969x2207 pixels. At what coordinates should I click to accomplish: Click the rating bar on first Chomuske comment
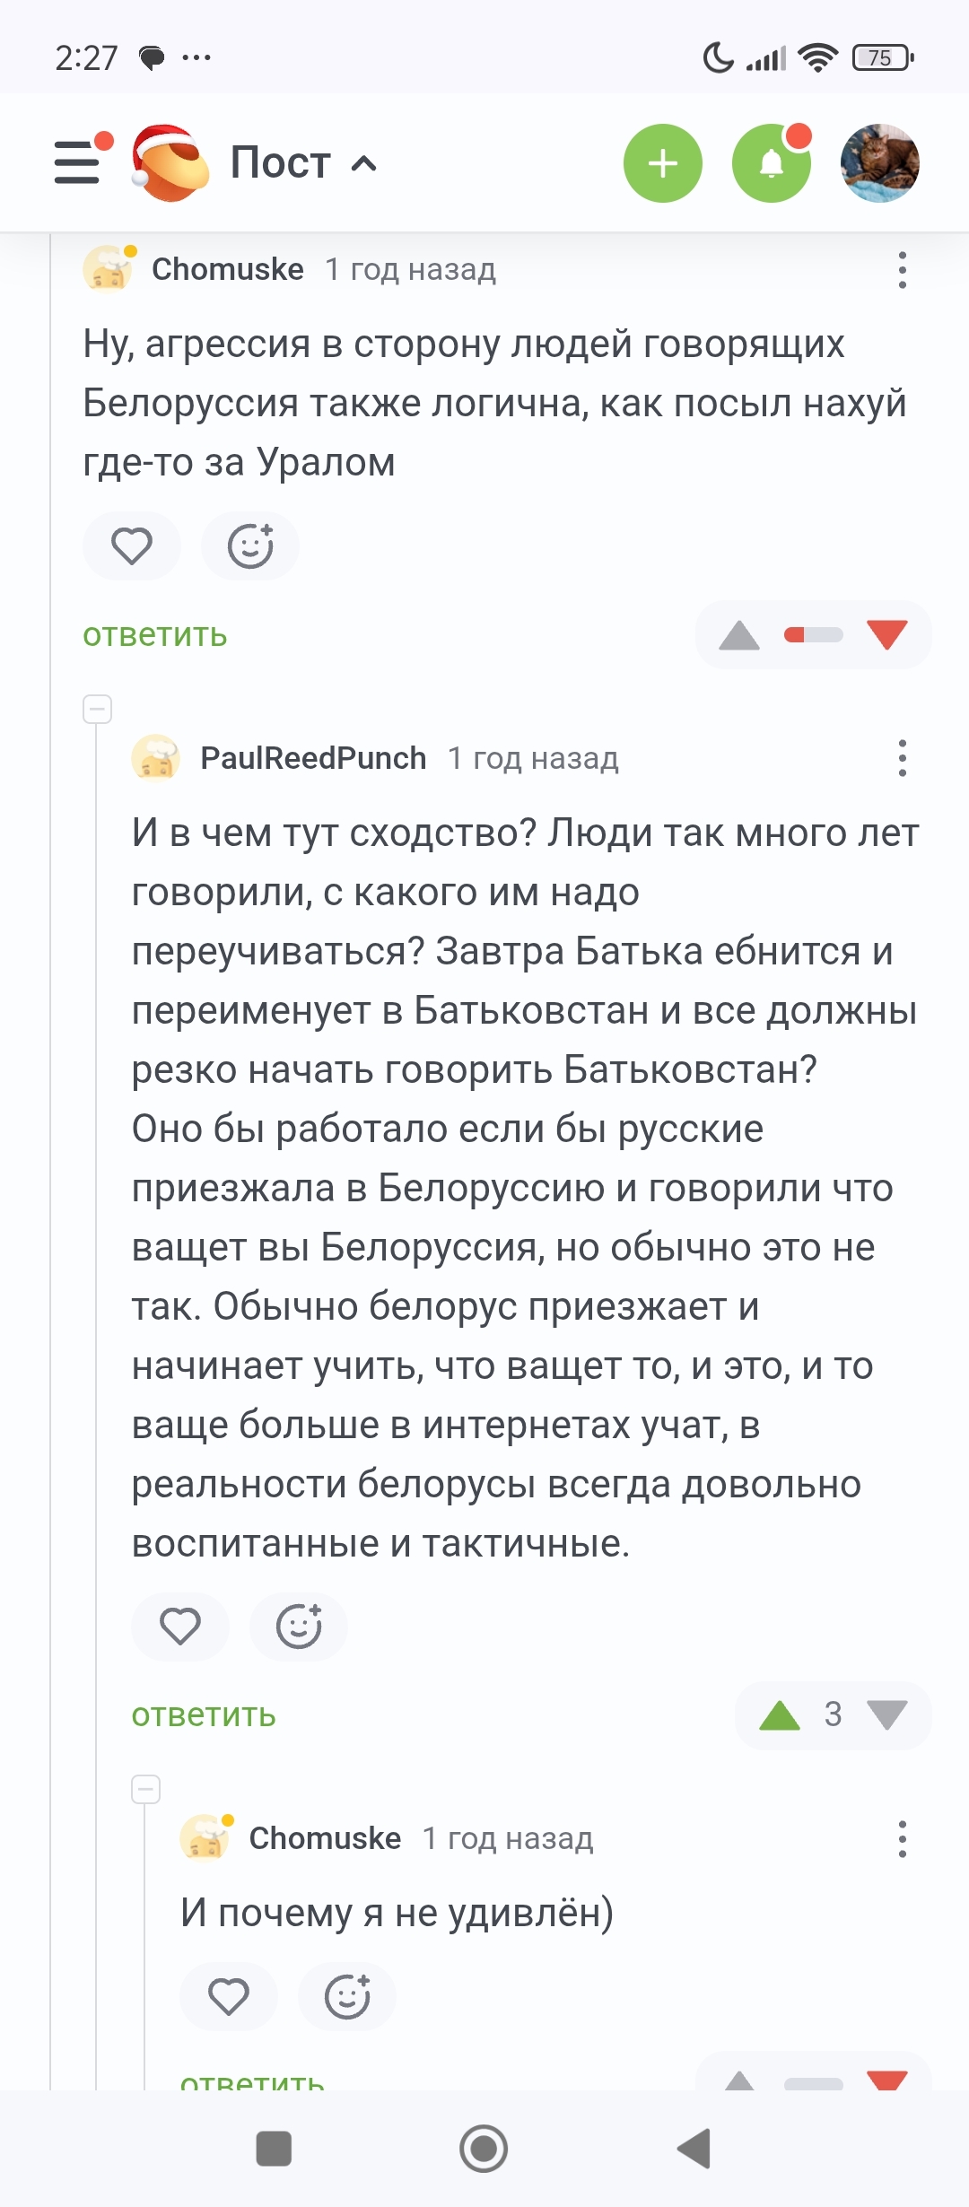coord(813,635)
